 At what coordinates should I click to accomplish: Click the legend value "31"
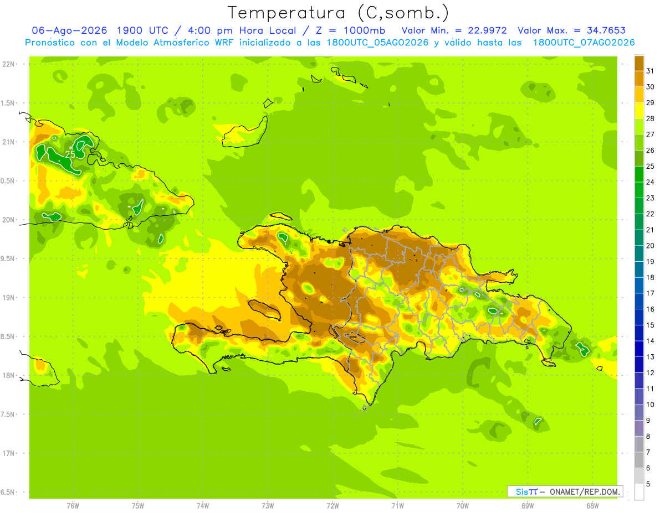(x=650, y=71)
